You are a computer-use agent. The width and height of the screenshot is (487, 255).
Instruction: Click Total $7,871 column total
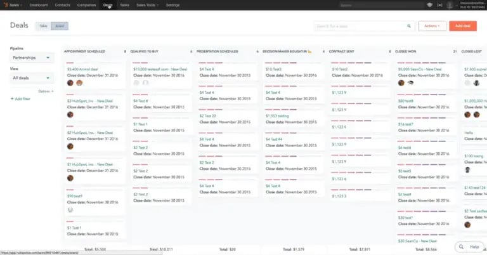click(x=360, y=249)
